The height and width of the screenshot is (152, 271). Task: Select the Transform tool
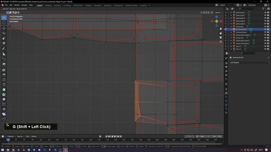click(4, 43)
